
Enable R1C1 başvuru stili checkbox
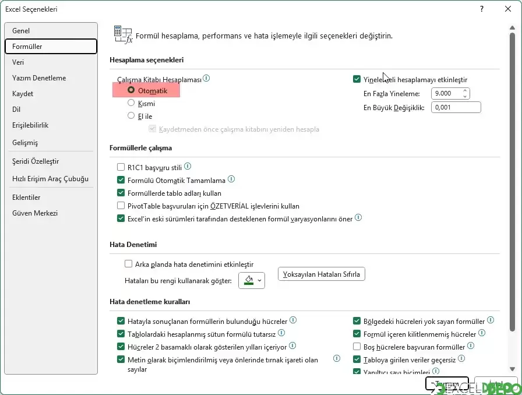coord(121,167)
